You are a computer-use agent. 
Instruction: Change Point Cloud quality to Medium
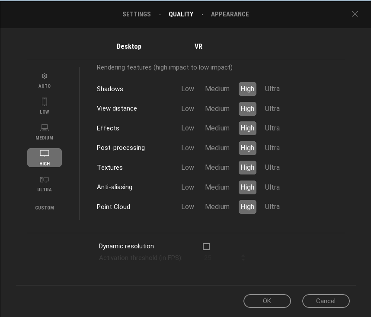[217, 207]
